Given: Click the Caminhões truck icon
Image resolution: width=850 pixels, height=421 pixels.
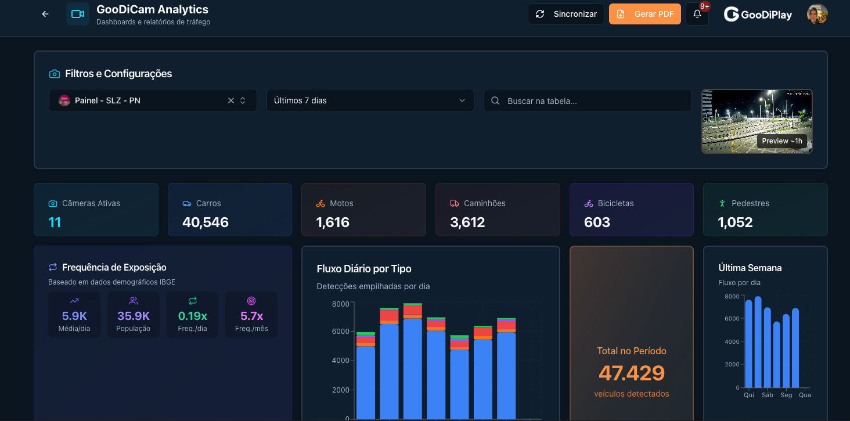Looking at the screenshot, I should tap(455, 203).
